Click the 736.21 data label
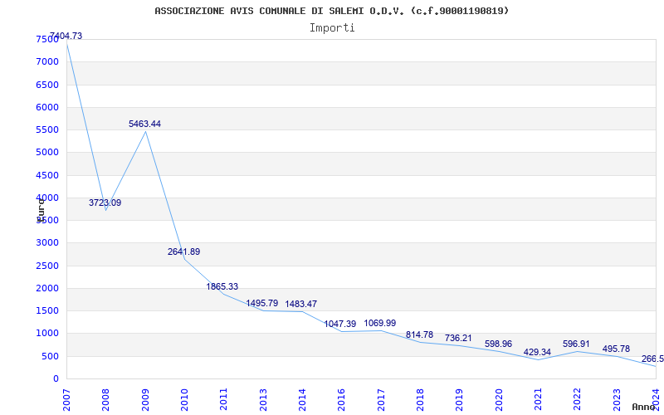This screenshot has width=664, height=415. click(x=458, y=339)
